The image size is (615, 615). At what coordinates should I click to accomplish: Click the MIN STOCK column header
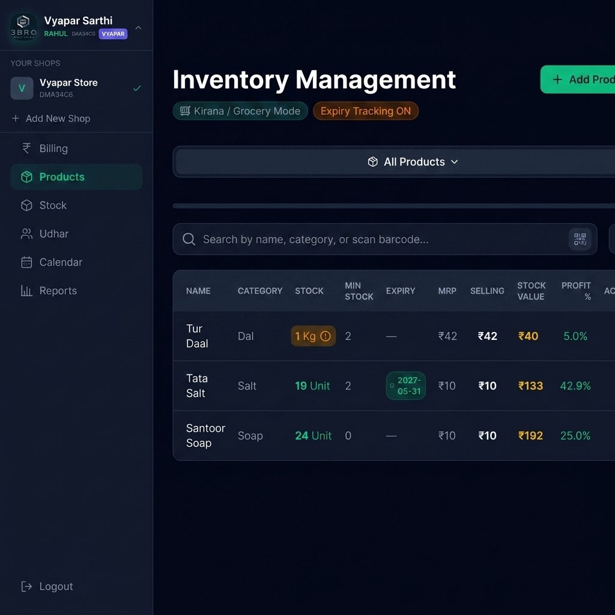(x=359, y=291)
